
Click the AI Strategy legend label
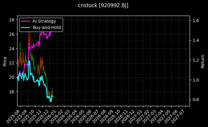44,21
